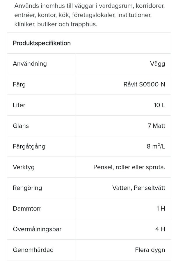Click the Råvit S0500-N color value
The image size is (178, 261).
[x=144, y=84]
